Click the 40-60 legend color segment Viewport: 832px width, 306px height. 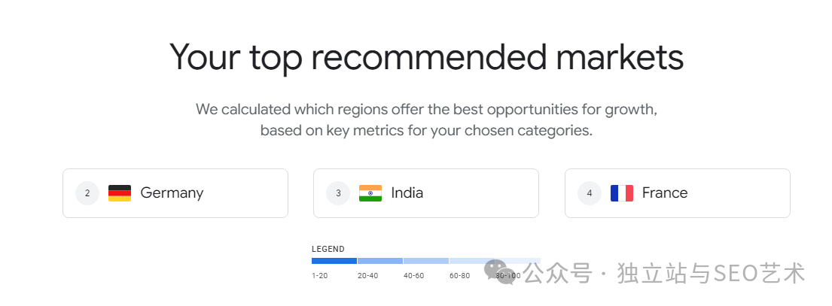[426, 261]
